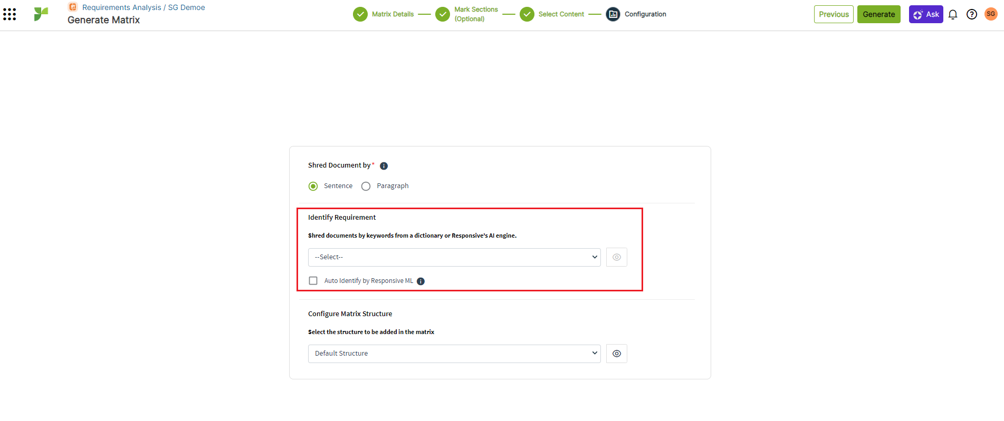Show the Auto Identify by Responsive ML info

pos(421,281)
